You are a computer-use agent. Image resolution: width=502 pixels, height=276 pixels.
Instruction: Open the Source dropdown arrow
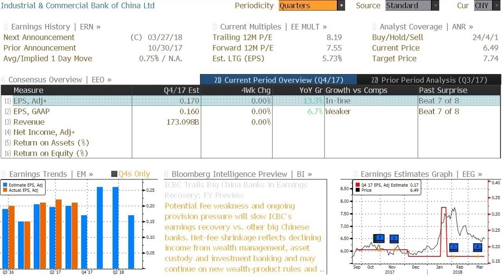coord(435,5)
